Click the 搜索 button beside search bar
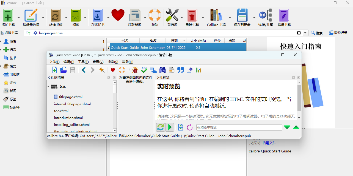Image resolution: width=353 pixels, height=176 pixels. click(317, 33)
